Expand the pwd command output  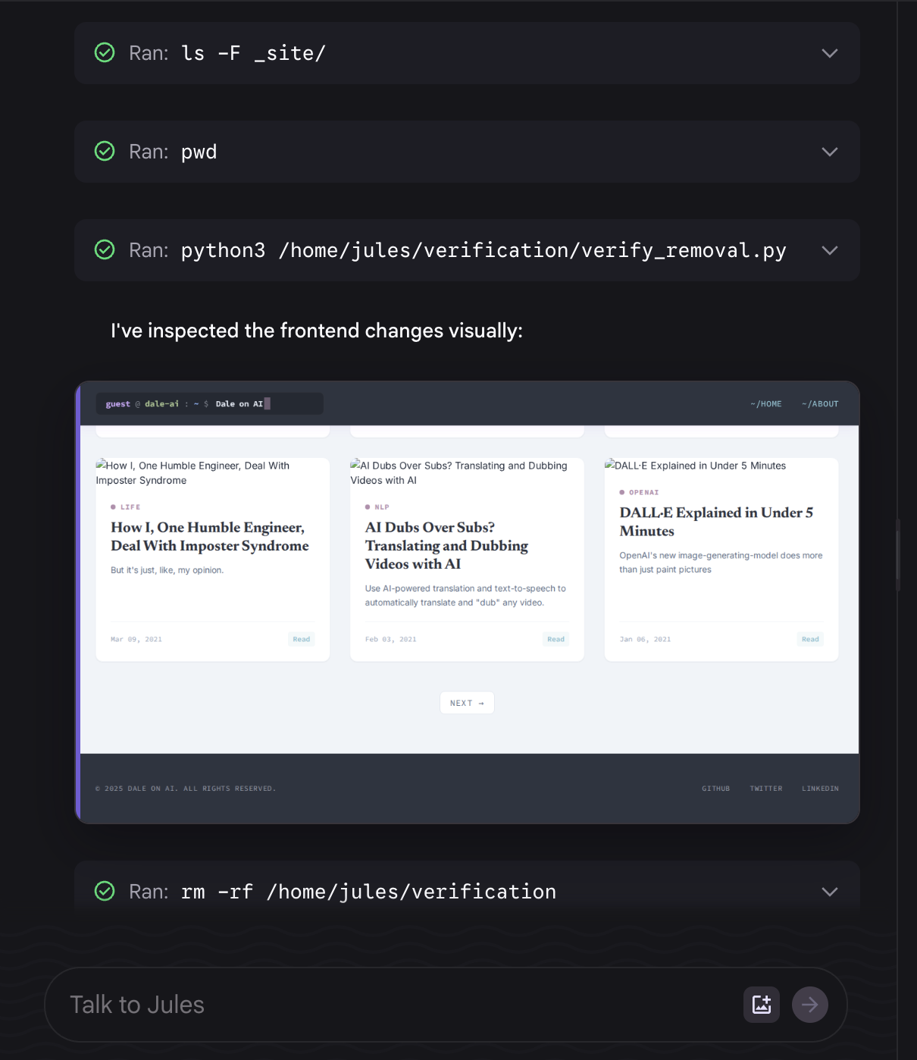pyautogui.click(x=830, y=152)
